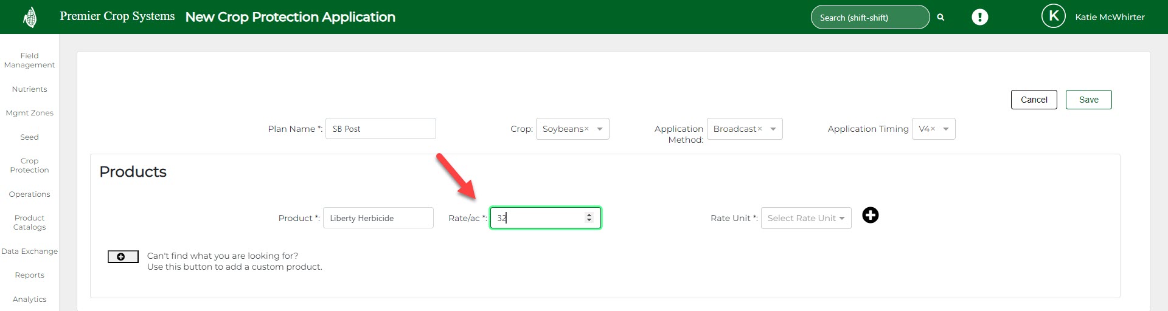Open the exclamation alert notification icon
The image size is (1168, 311).
click(x=979, y=17)
